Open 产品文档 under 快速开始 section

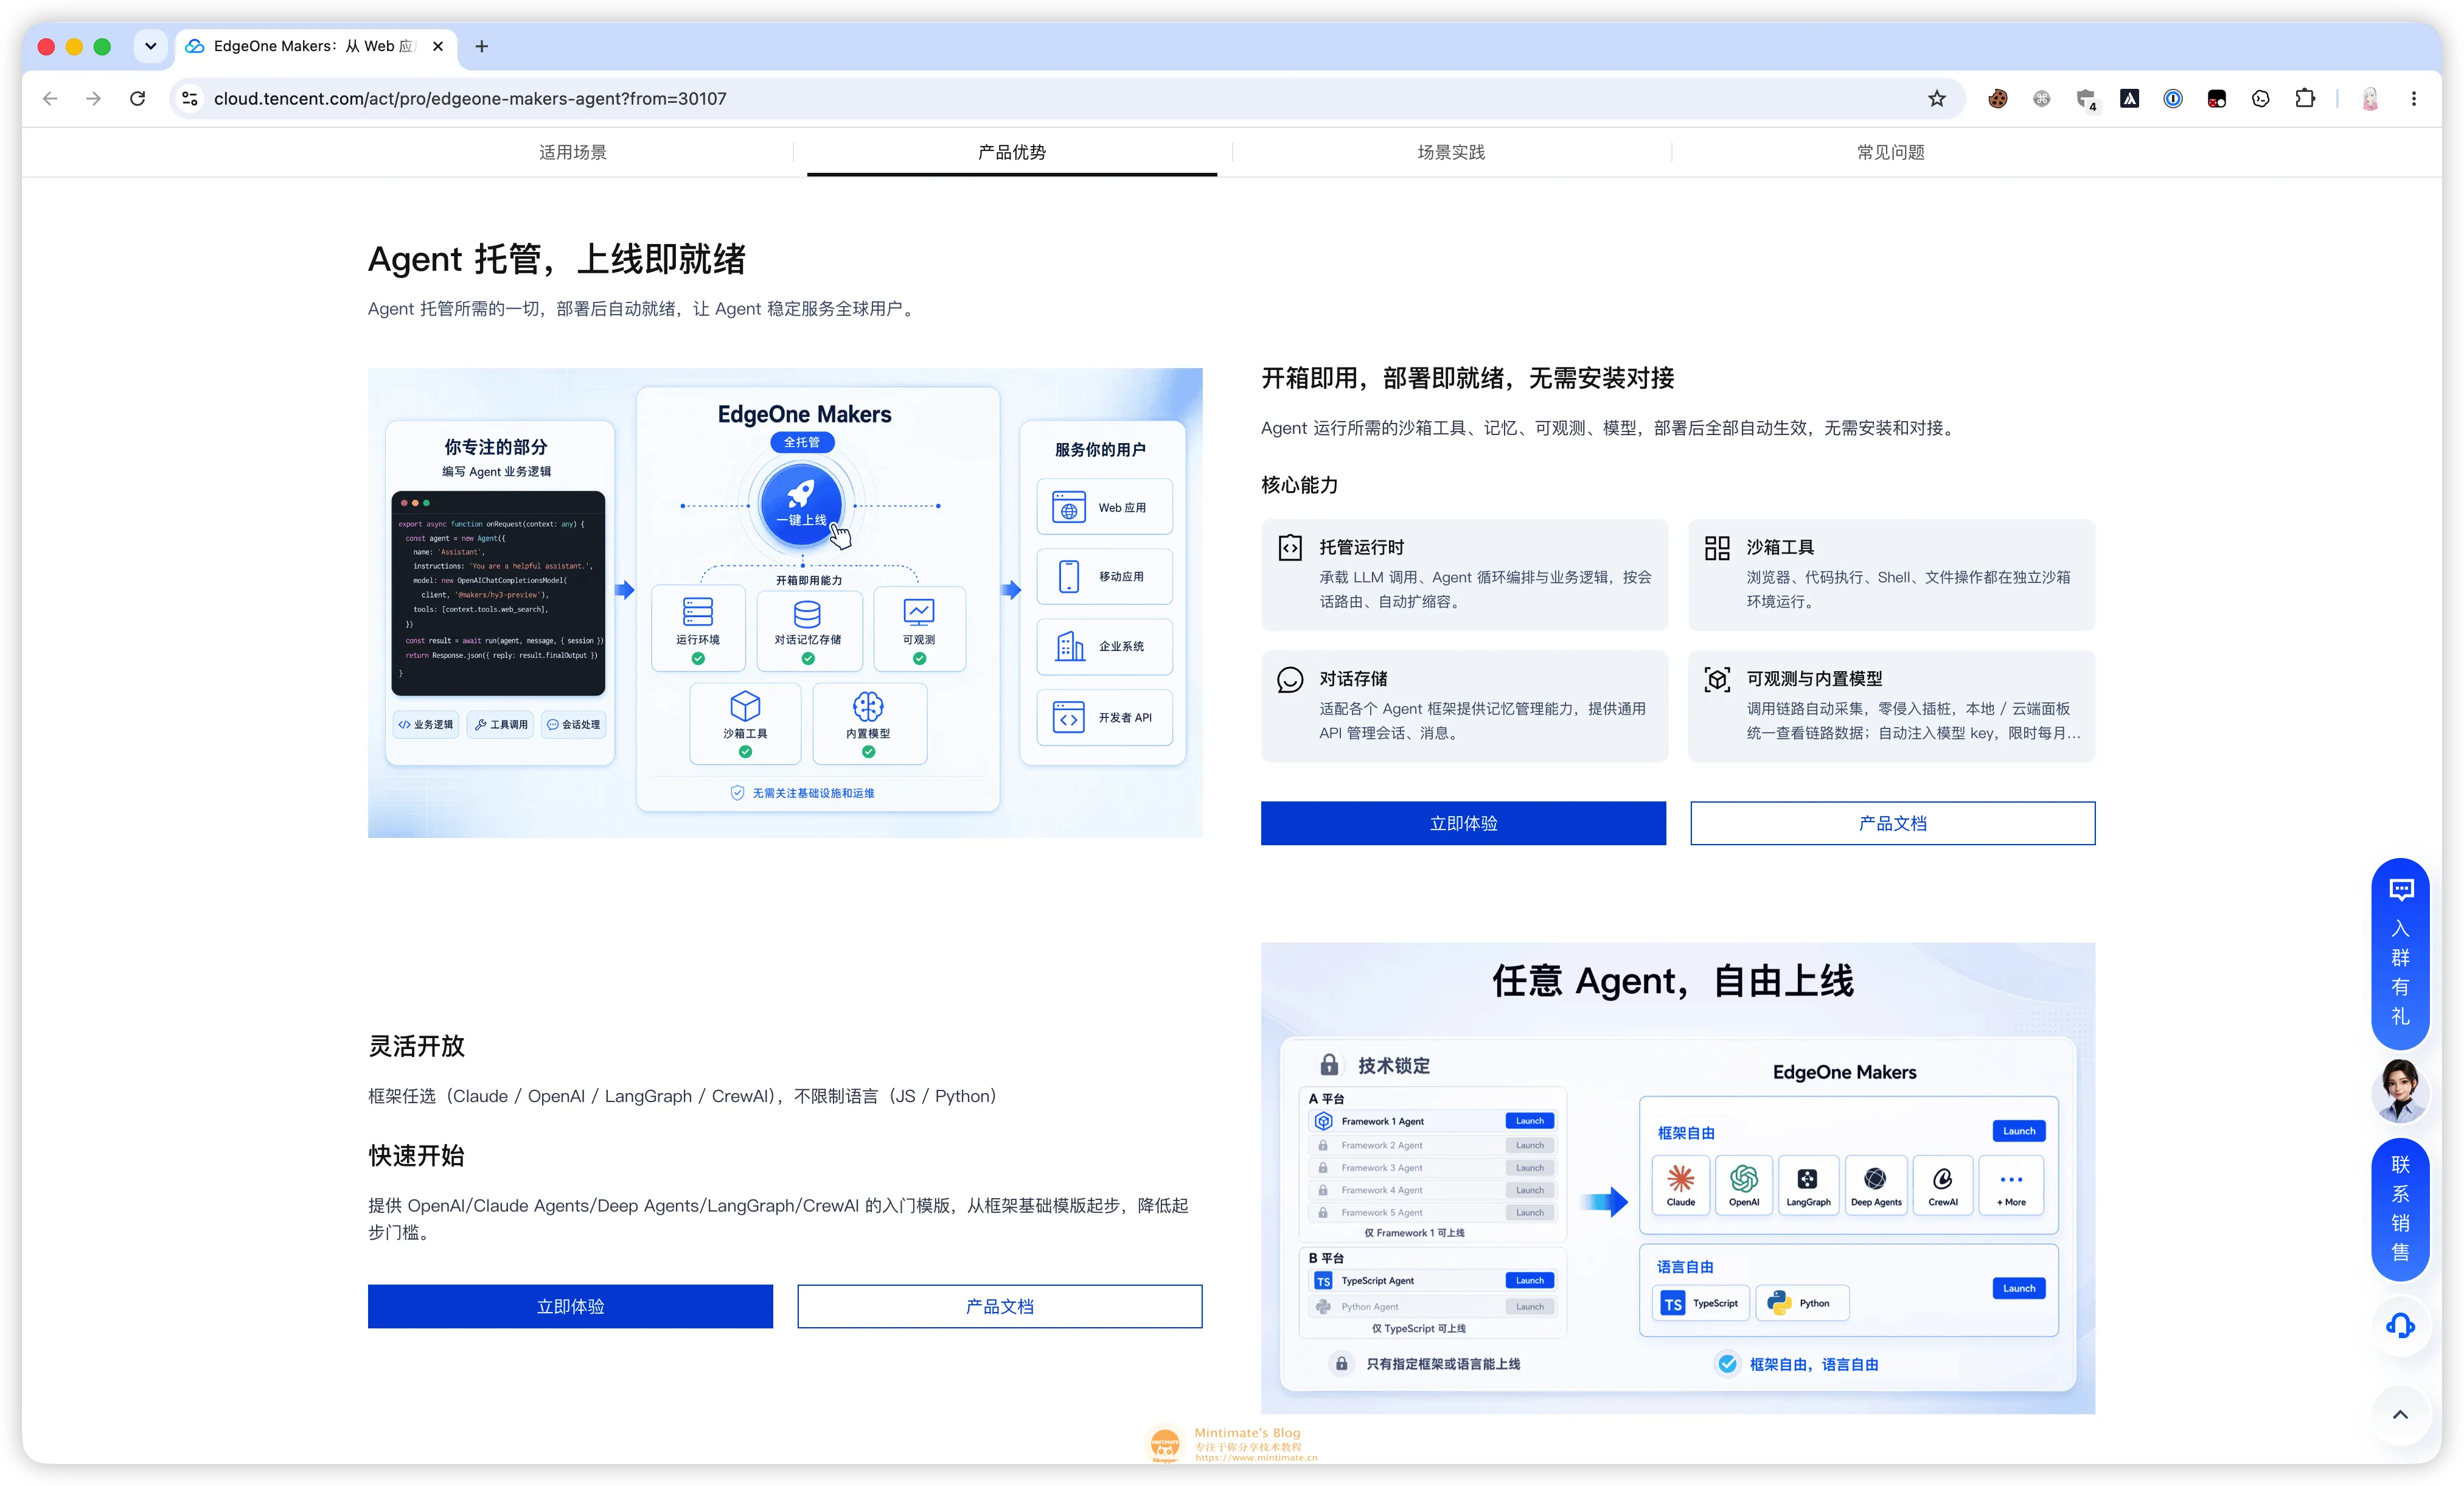[1000, 1306]
